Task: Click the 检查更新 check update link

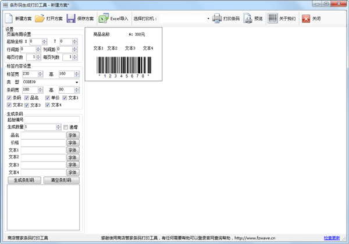Action: coord(332,238)
